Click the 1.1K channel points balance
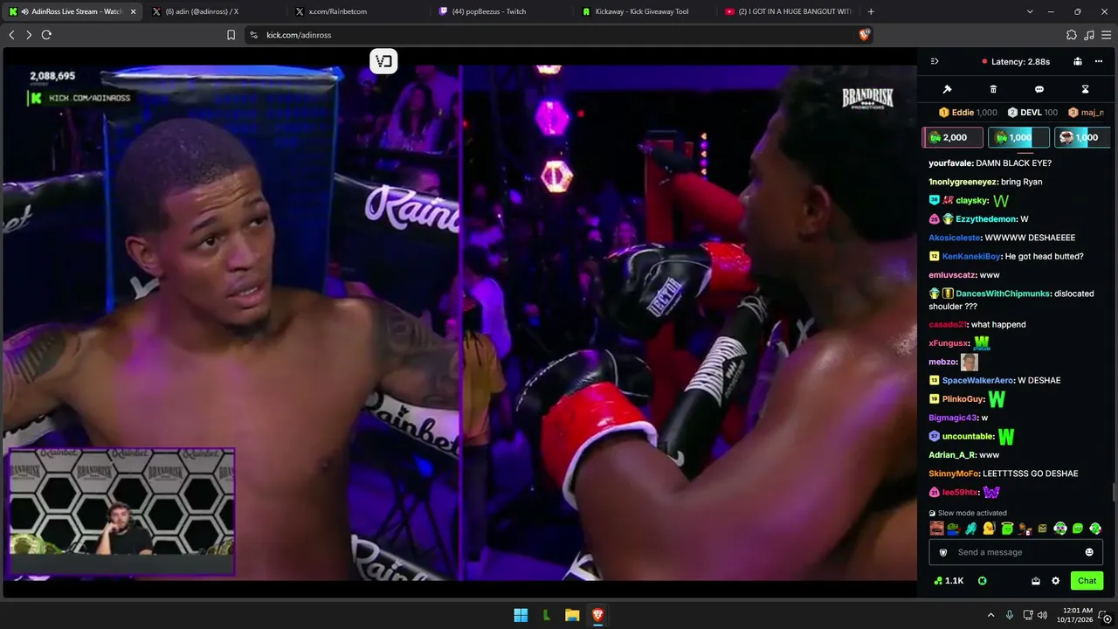The width and height of the screenshot is (1118, 629). (949, 581)
